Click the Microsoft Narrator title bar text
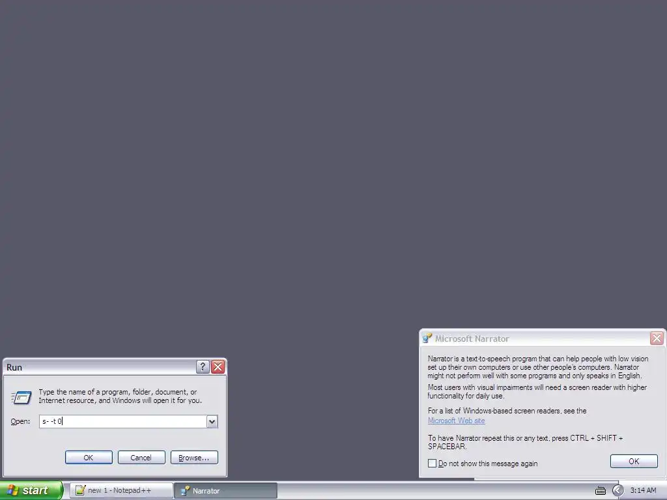Viewport: 667px width, 500px height. coord(472,339)
